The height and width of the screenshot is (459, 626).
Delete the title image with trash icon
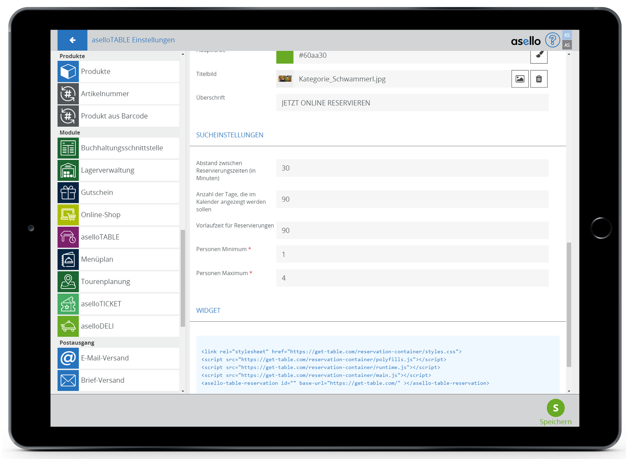pyautogui.click(x=539, y=79)
